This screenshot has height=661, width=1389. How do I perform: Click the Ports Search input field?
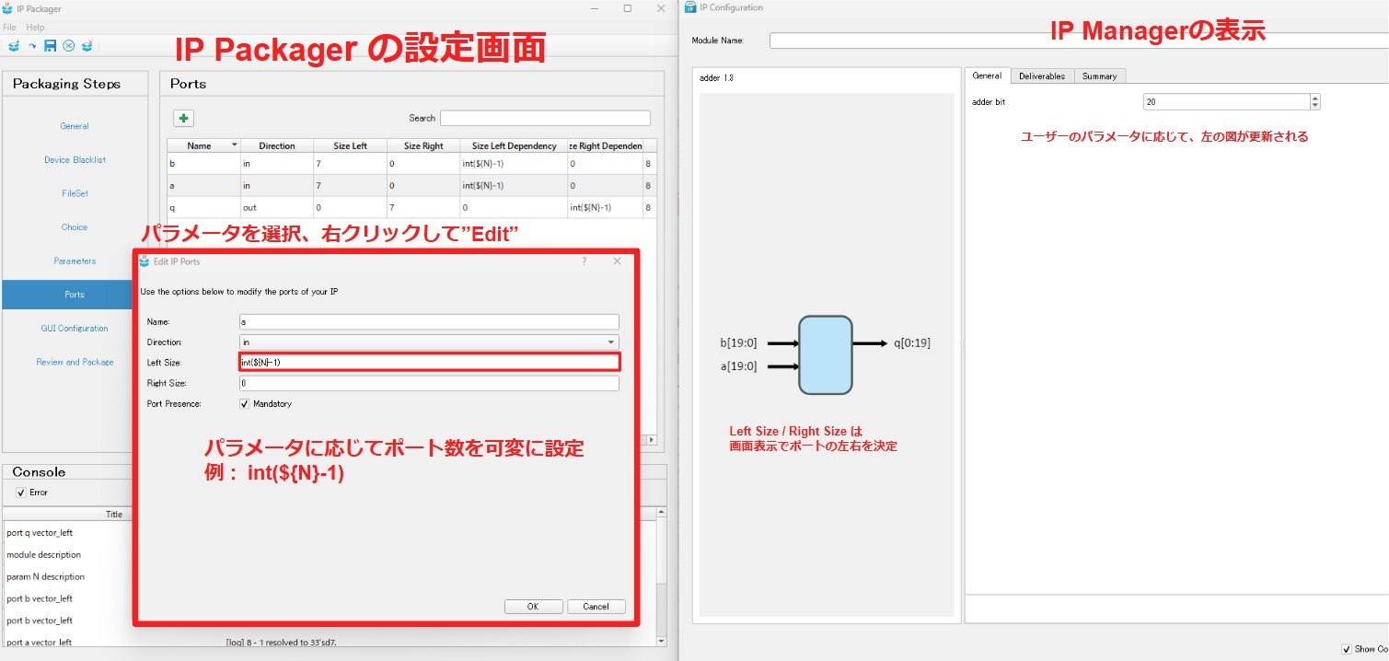(545, 118)
